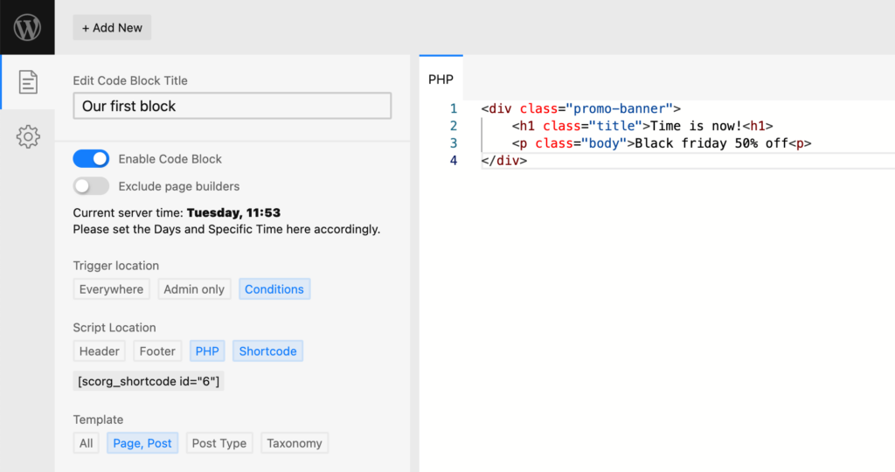Switch to the PHP editor tab
This screenshot has width=895, height=472.
(x=441, y=80)
